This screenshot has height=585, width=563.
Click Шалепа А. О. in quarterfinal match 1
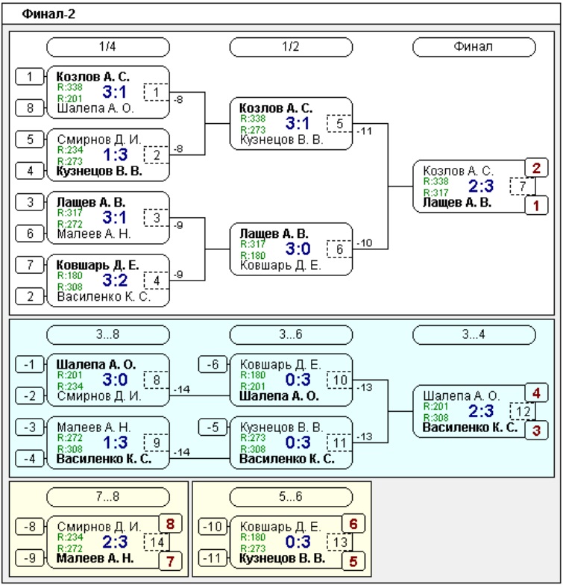pos(95,108)
